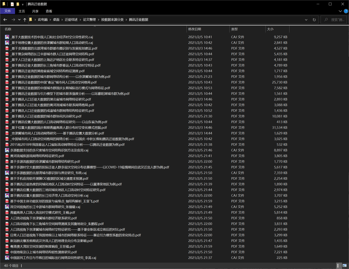
Task: Select CAJ icon of 流空间视角的长江中游城市群 file
Action: [x=7, y=207]
